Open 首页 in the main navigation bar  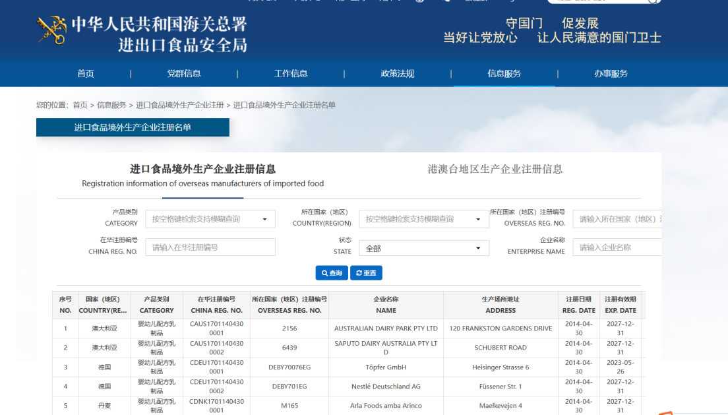(86, 74)
